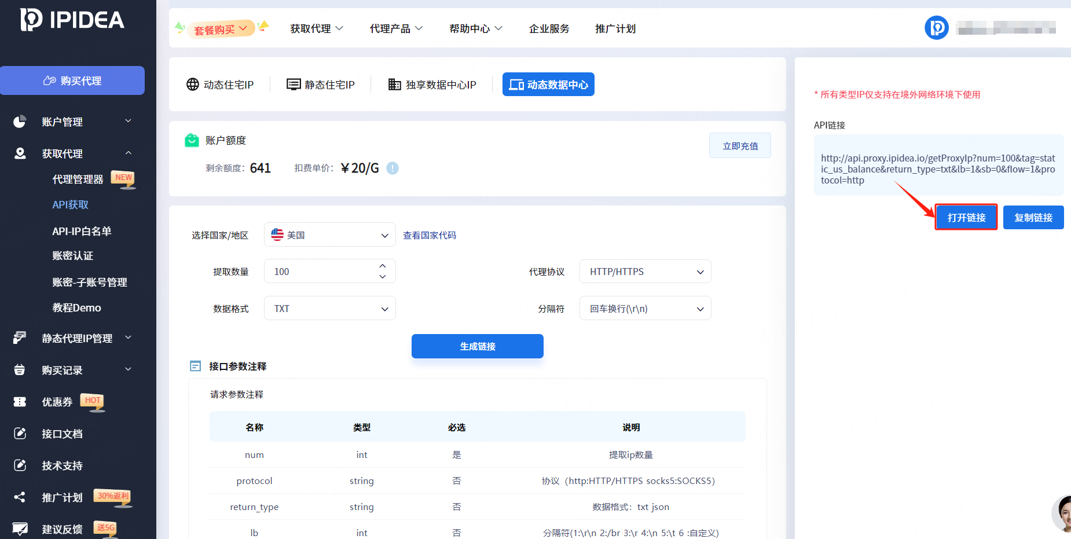This screenshot has width=1071, height=539.
Task: Click the NEW badge beside 代理管理器
Action: pyautogui.click(x=123, y=179)
